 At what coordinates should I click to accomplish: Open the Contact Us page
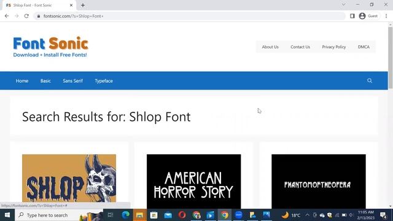click(300, 47)
